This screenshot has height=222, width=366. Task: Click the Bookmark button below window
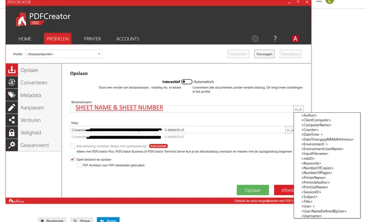pos(52,220)
